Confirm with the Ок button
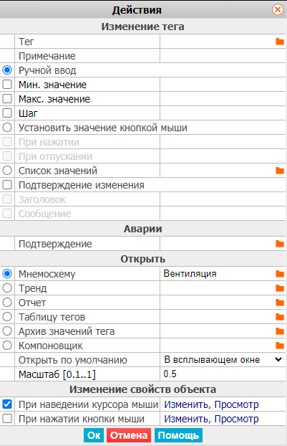287x446 pixels. 94,435
